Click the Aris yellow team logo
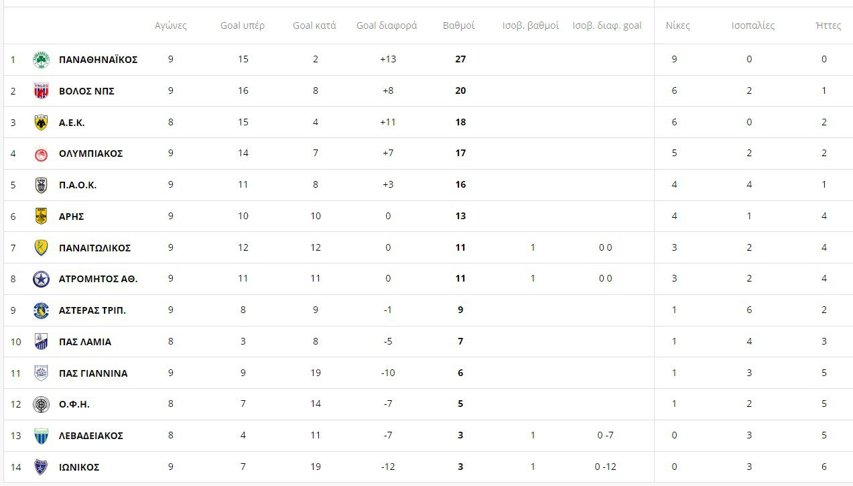Screen dimensions: 853x486 (x=42, y=217)
